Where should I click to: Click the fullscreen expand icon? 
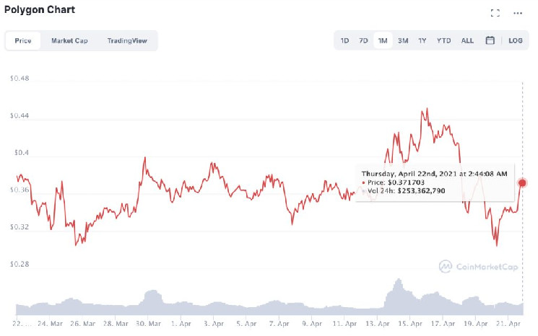click(x=495, y=13)
